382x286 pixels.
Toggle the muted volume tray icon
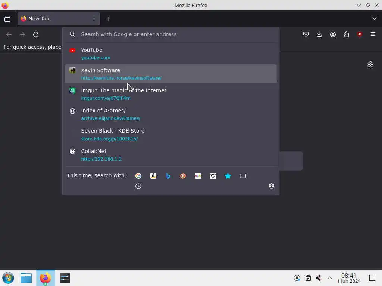point(319,278)
